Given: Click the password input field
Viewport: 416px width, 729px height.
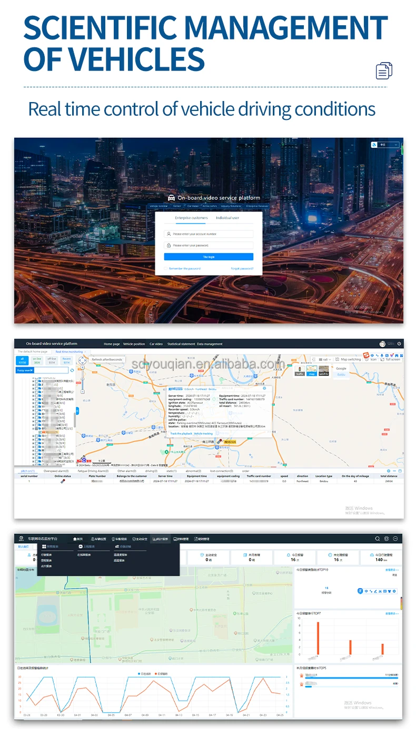Looking at the screenshot, I should (x=209, y=245).
